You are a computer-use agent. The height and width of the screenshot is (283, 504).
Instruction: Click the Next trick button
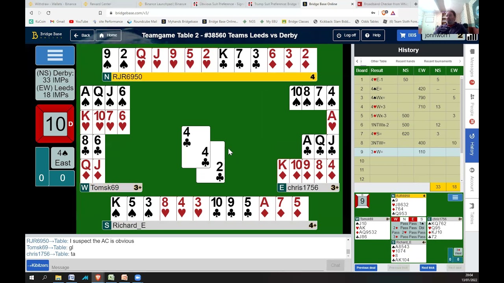click(x=428, y=268)
